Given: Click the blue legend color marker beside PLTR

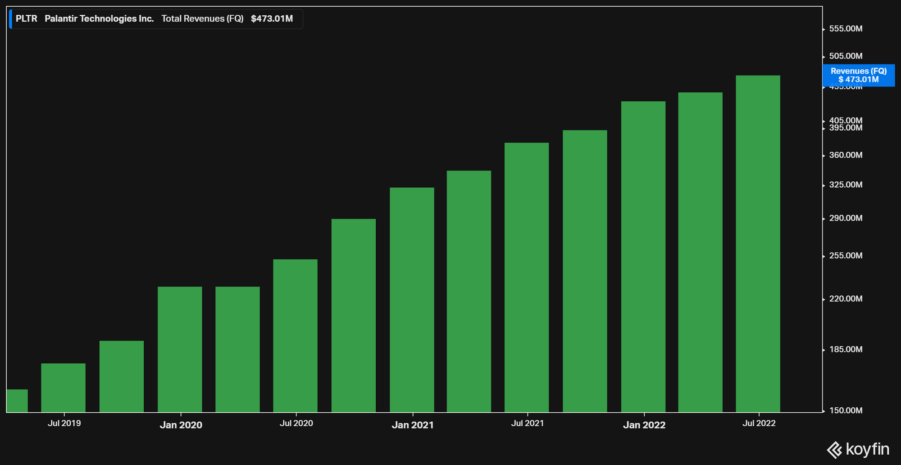Looking at the screenshot, I should (10, 19).
